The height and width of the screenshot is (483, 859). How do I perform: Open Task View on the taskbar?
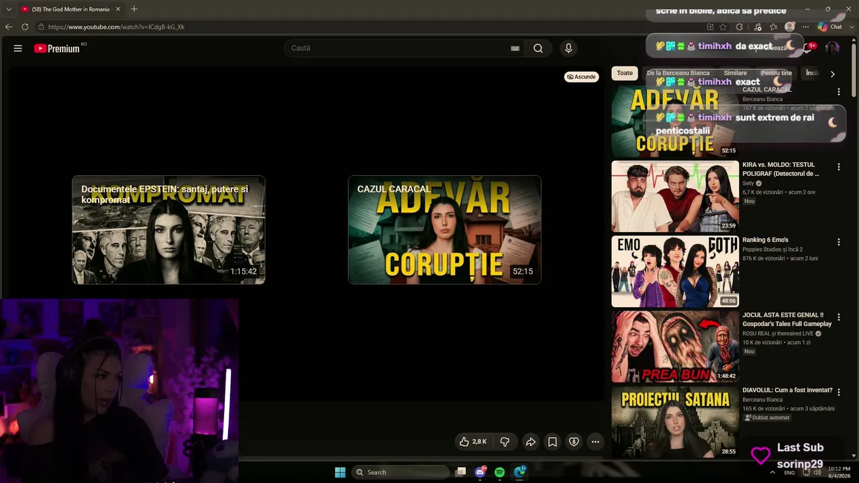coord(460,472)
